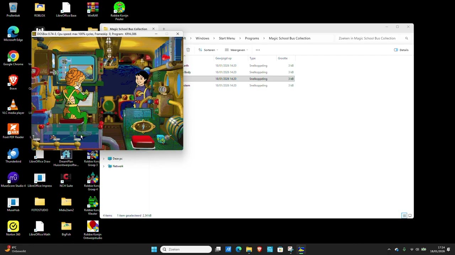The height and width of the screenshot is (255, 455).
Task: Go to Programs in the breadcrumb
Action: click(x=252, y=38)
